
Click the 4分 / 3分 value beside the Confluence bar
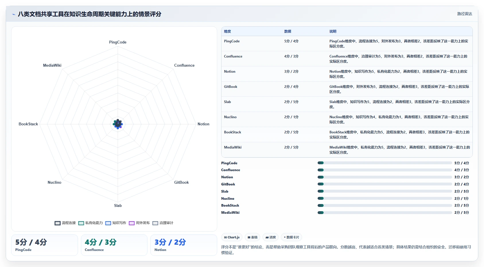click(462, 170)
